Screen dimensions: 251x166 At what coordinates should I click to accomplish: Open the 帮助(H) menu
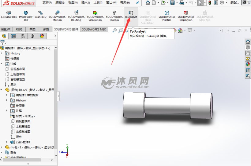coord(125,2)
